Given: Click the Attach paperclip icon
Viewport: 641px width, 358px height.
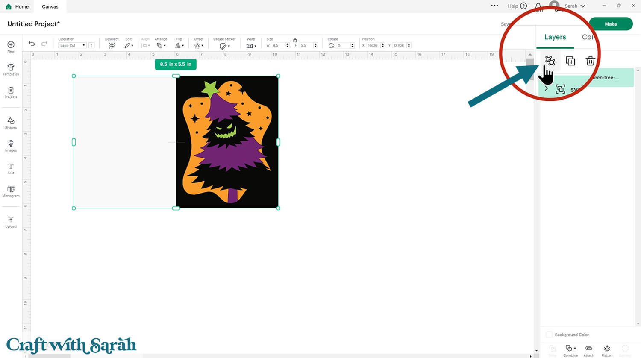Looking at the screenshot, I should 588,348.
